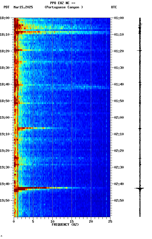Click the 01:20 UTC time label
Image resolution: width=152 pixels, height=239 pixels.
[x=119, y=51]
